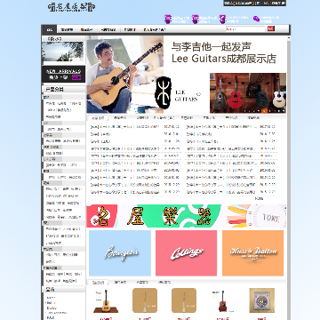Open the site logo at the top
320x320 pixels.
71,7
